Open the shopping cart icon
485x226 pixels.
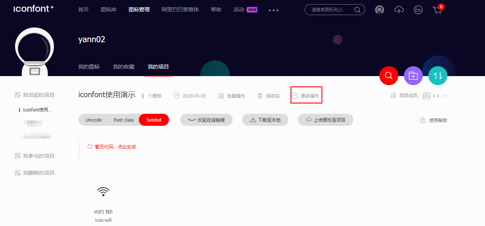pos(437,10)
